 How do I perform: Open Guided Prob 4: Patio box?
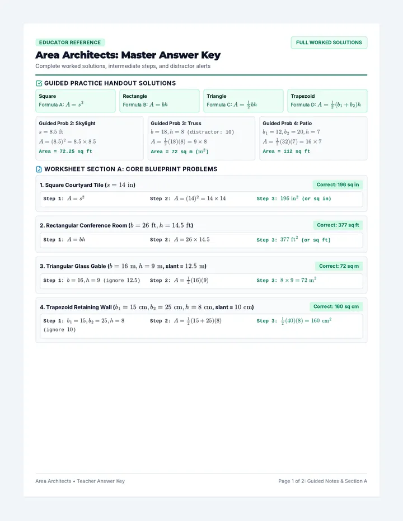pyautogui.click(x=313, y=138)
